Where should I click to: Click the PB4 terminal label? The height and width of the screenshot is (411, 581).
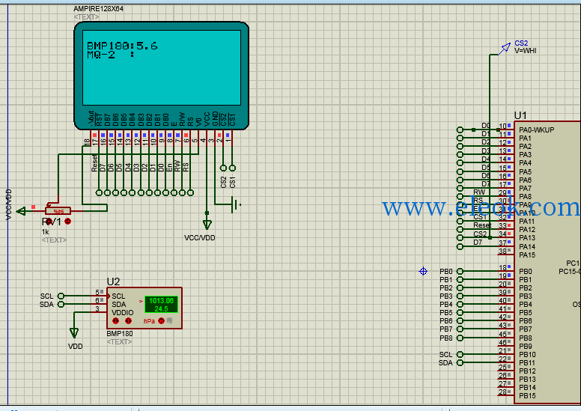tap(446, 304)
